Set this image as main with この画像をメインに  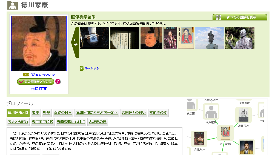(36, 82)
